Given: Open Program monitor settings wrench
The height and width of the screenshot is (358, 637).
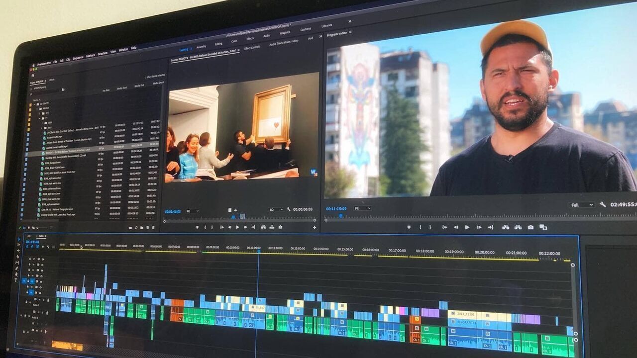Looking at the screenshot, I should [603, 204].
